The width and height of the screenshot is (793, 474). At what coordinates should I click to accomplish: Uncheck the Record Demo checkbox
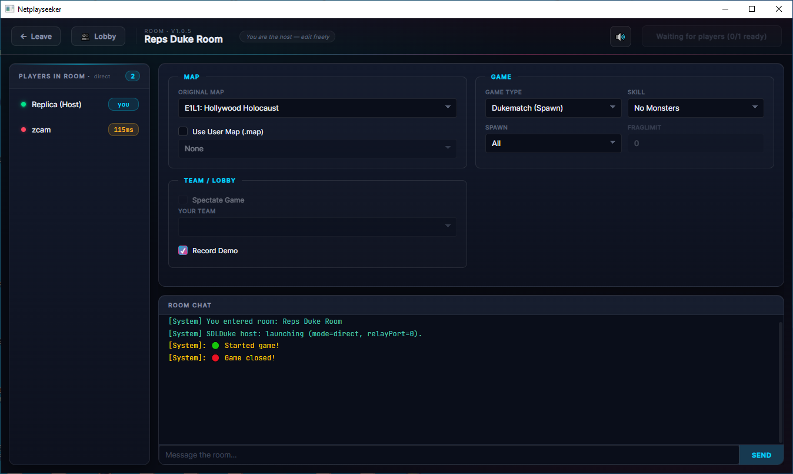pos(183,250)
